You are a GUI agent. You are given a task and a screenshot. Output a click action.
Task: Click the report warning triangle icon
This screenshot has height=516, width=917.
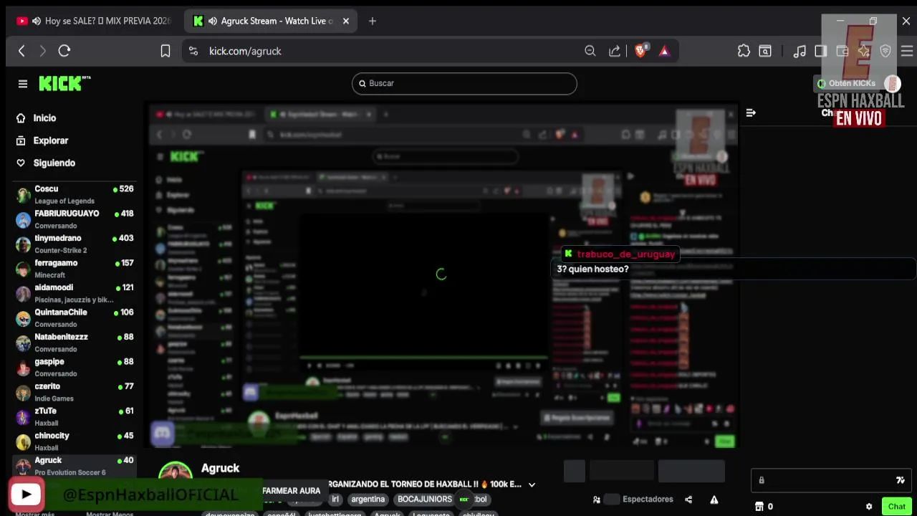[x=714, y=500]
